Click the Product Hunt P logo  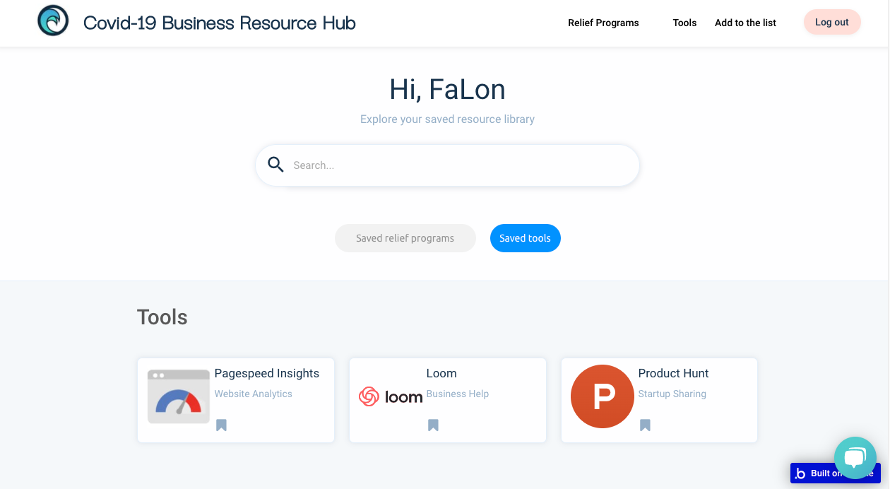[603, 396]
